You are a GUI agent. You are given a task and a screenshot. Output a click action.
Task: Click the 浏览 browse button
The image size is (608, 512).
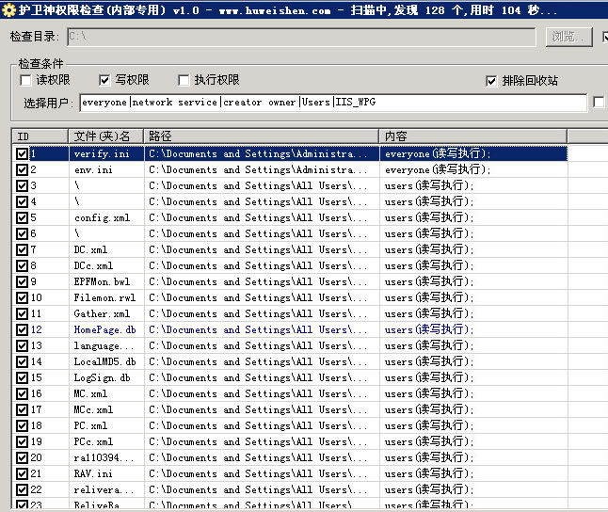click(x=568, y=37)
